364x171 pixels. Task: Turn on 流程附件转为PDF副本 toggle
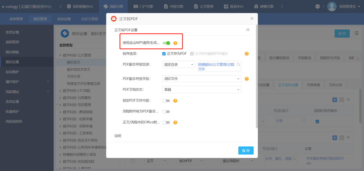pyautogui.click(x=166, y=112)
